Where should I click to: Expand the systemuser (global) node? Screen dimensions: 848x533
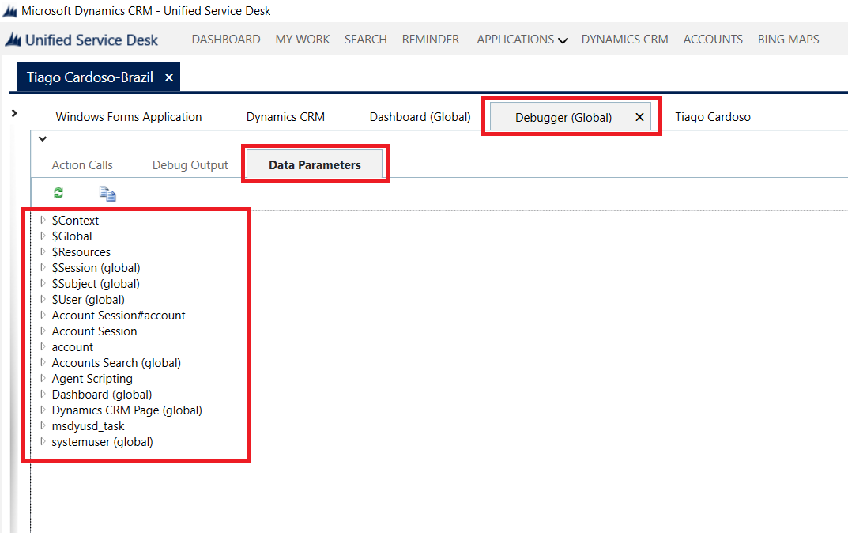coord(43,442)
